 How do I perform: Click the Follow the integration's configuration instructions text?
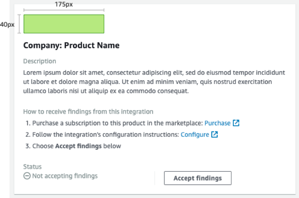[x=106, y=135]
